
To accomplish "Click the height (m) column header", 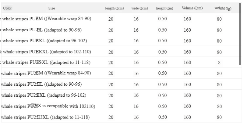I will [164, 8].
